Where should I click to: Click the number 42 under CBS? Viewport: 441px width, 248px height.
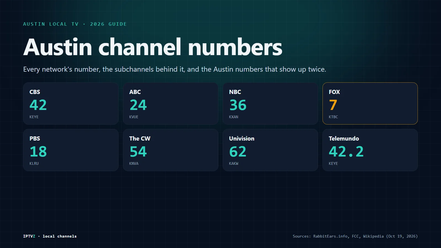pos(38,105)
